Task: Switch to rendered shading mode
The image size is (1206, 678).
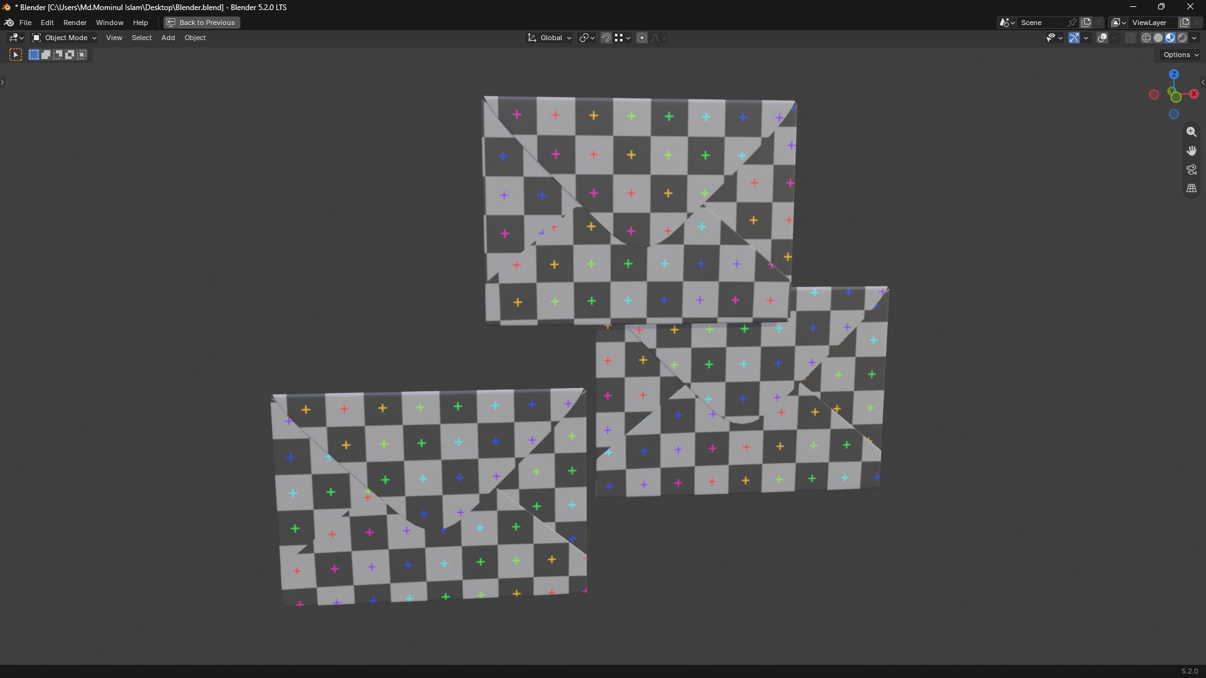Action: pos(1182,38)
